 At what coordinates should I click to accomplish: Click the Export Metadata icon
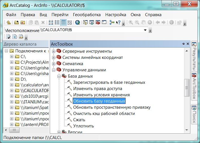15,37
